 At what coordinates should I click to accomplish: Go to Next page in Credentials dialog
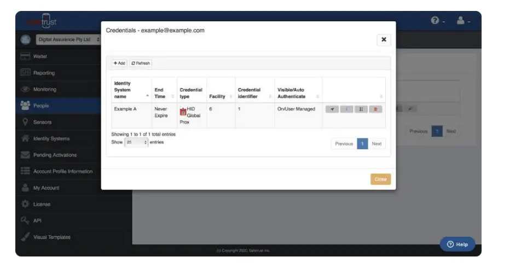click(x=377, y=144)
